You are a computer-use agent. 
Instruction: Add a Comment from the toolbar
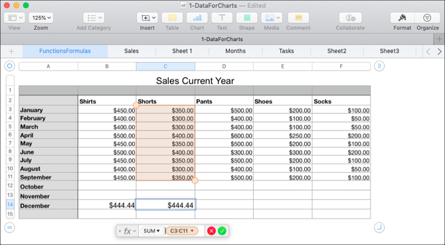298,18
